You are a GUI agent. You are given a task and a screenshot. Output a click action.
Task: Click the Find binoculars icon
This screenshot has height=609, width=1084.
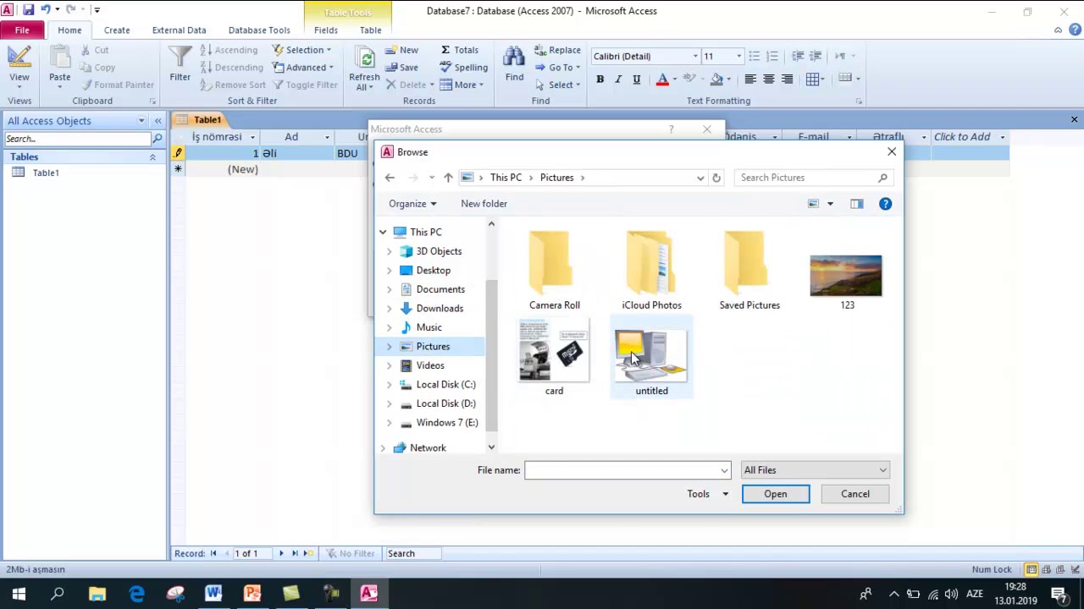(514, 64)
